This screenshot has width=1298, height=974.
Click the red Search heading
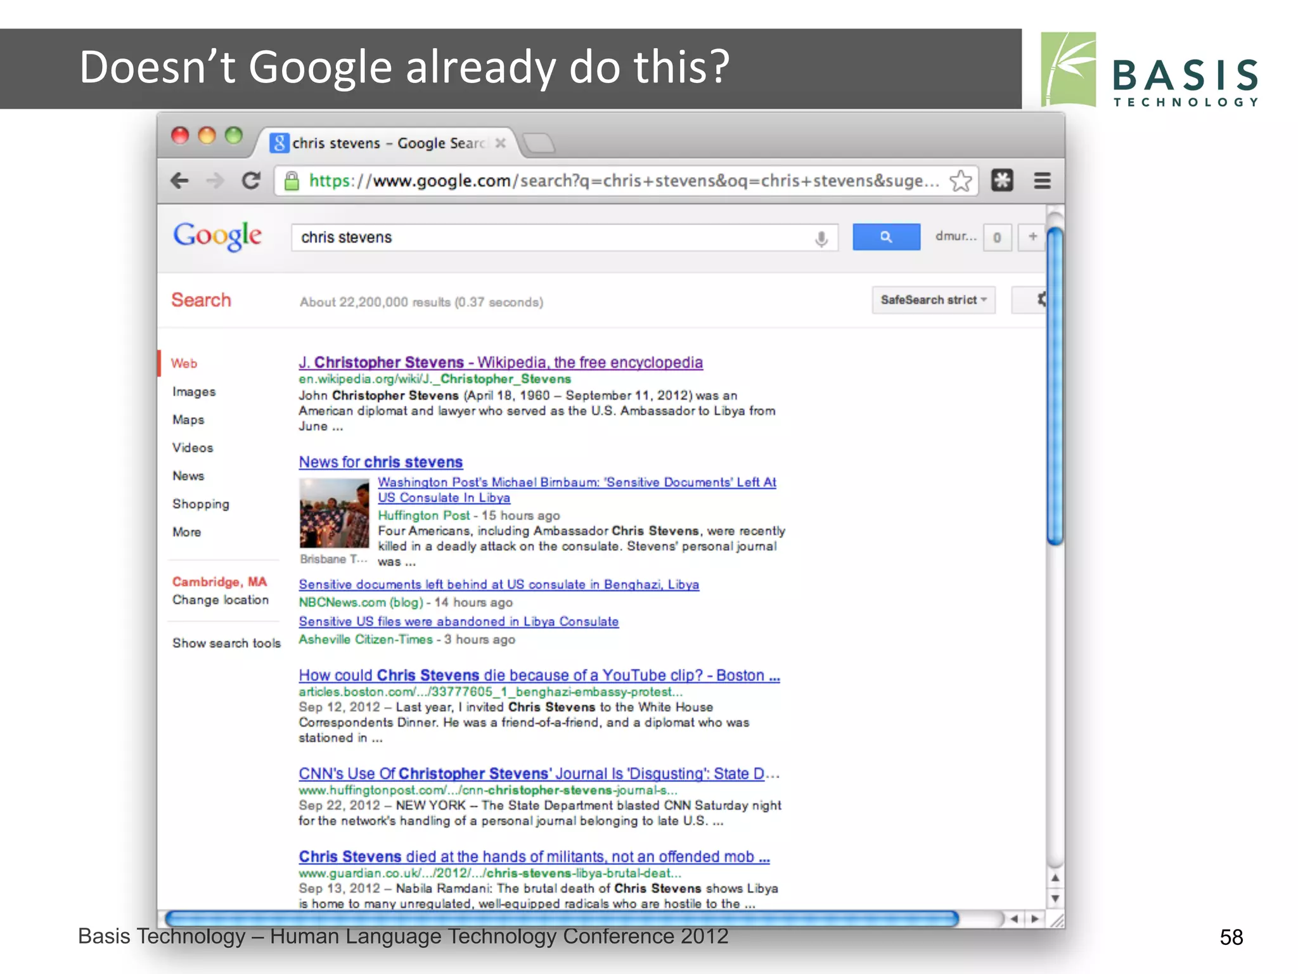(201, 300)
